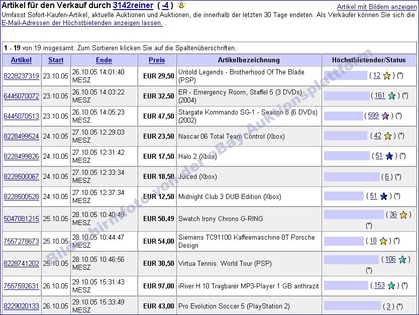Viewport: 419px width, 315px height.
Task: Select the 'Juiced (Xbox)' item title
Action: coord(197,177)
